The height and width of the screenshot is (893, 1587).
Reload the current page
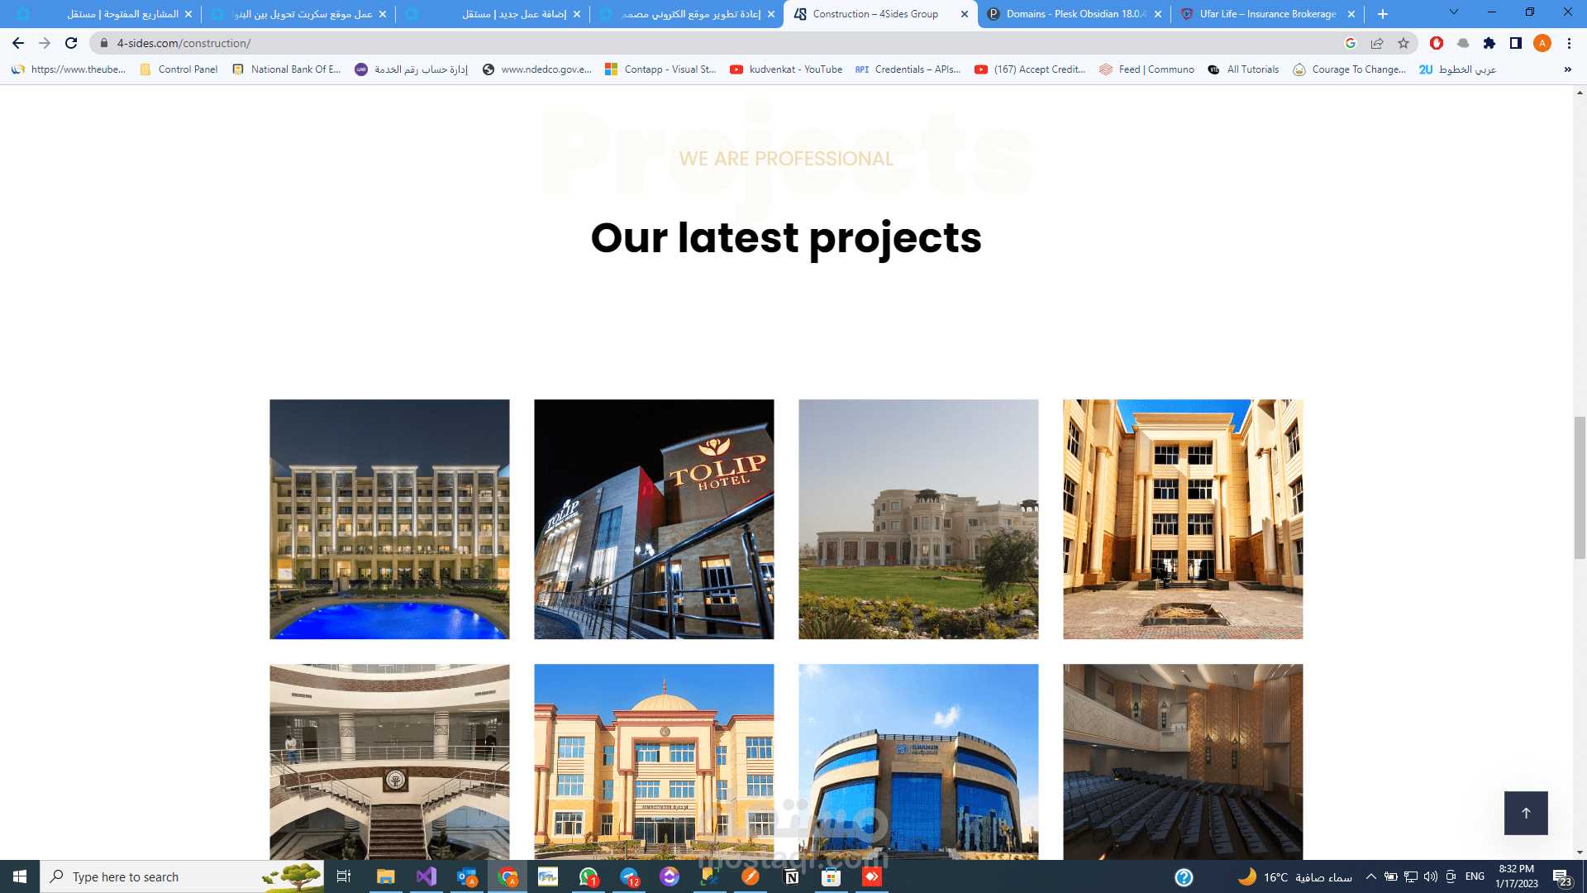[x=71, y=43]
